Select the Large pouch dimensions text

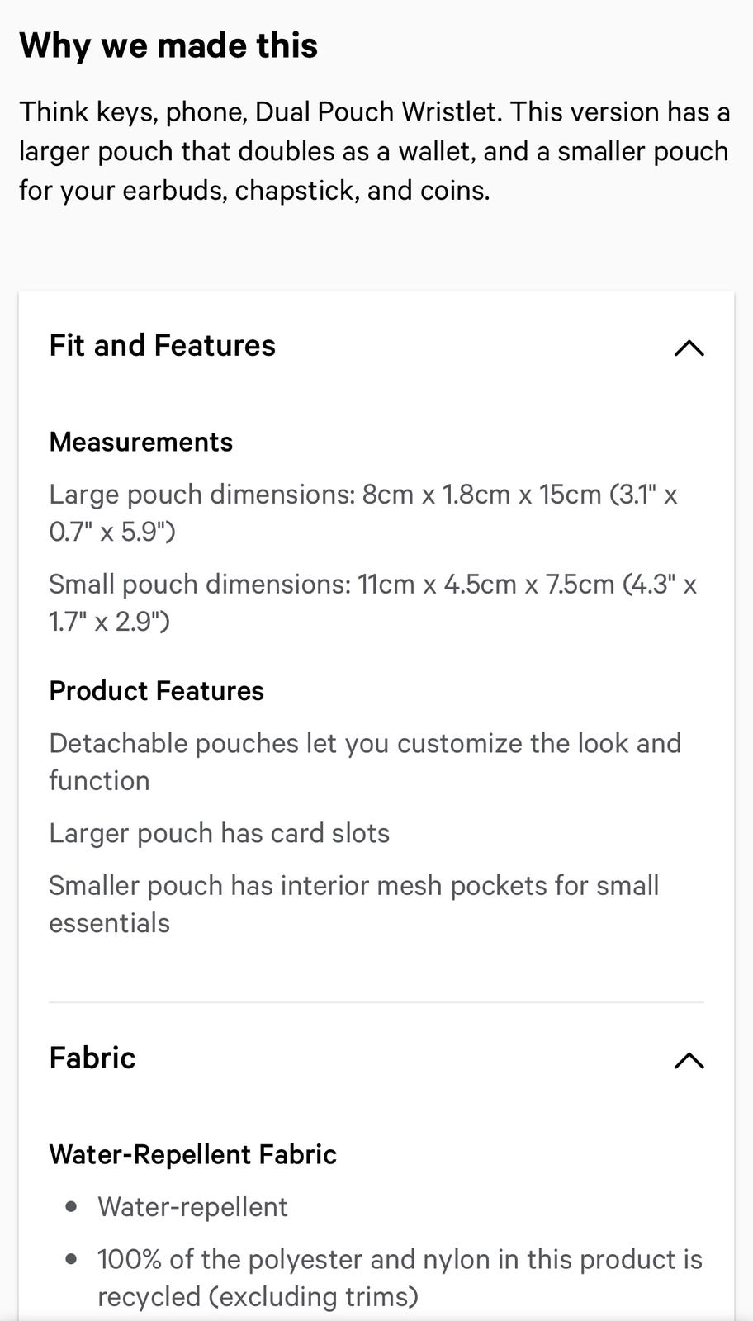pos(363,513)
